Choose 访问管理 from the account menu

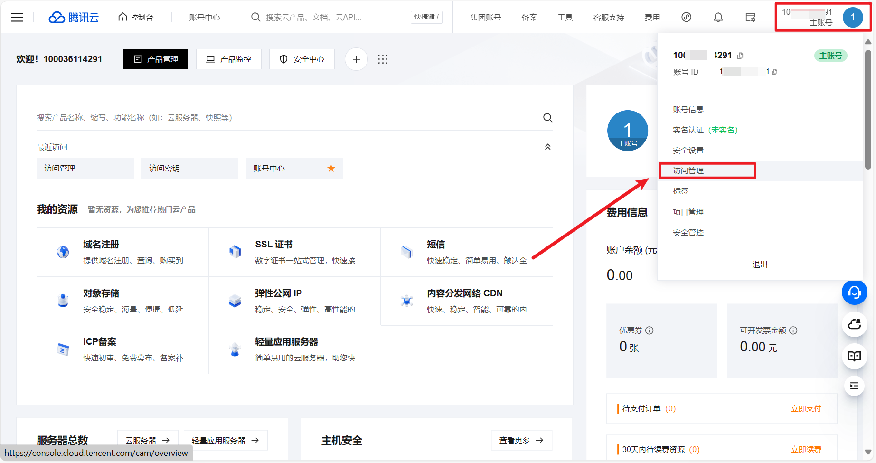click(x=689, y=170)
